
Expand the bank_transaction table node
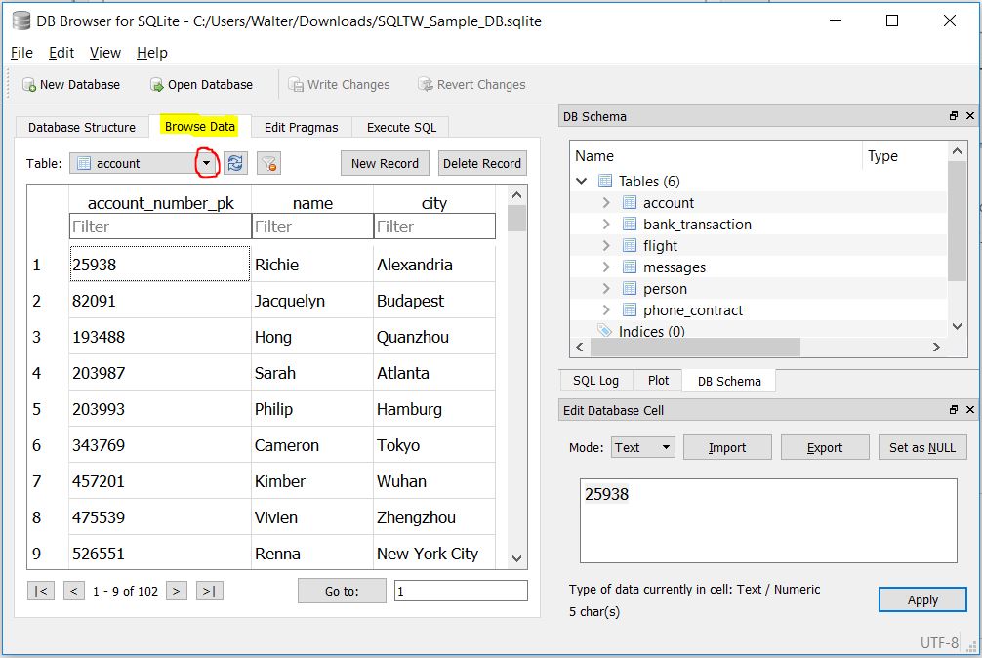[x=605, y=224]
